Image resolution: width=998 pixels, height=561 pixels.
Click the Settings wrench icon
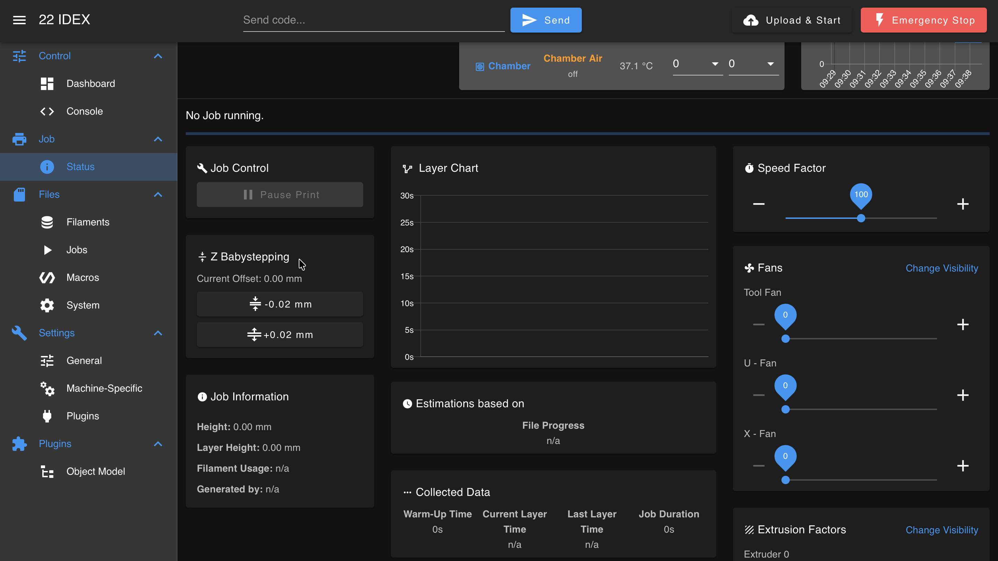[19, 333]
